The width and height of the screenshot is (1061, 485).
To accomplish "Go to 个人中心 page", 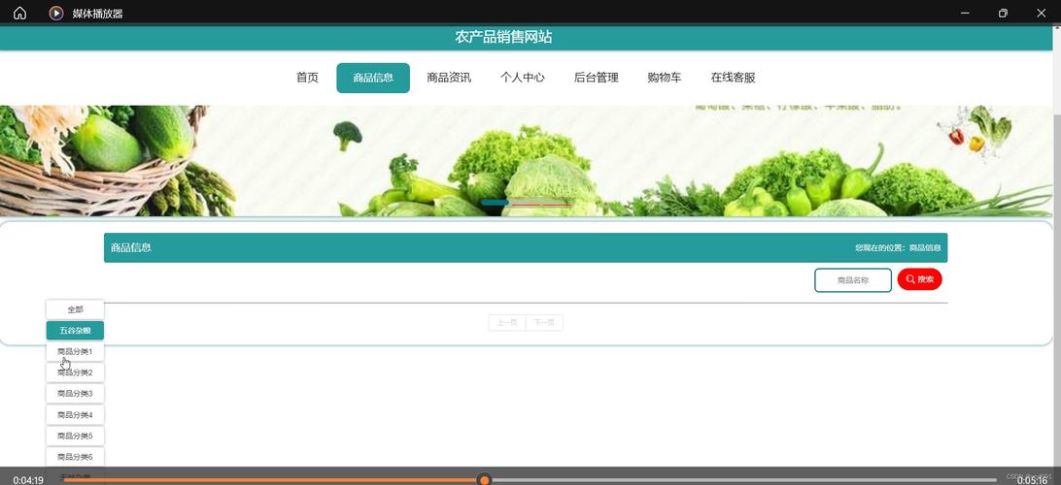I will (x=523, y=78).
